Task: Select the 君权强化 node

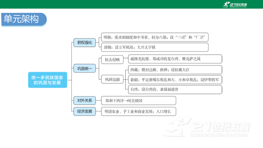Action: pyautogui.click(x=84, y=43)
